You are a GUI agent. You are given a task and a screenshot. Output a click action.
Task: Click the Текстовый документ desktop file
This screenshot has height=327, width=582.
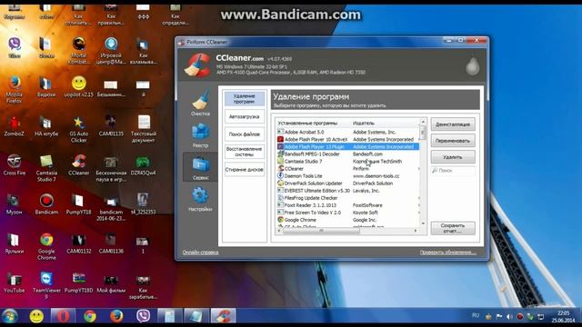click(144, 129)
